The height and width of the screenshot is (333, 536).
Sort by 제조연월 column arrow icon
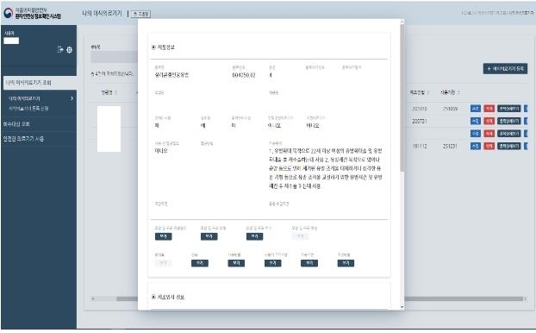428,92
